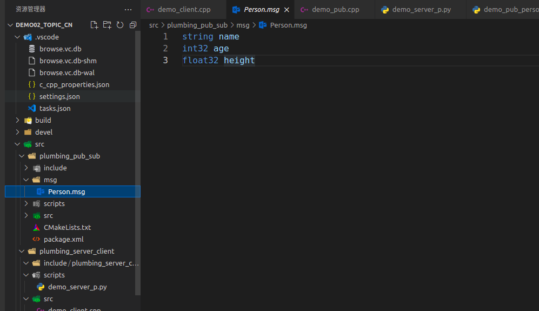Click the New Folder icon in explorer header
The height and width of the screenshot is (311, 539).
(x=107, y=25)
